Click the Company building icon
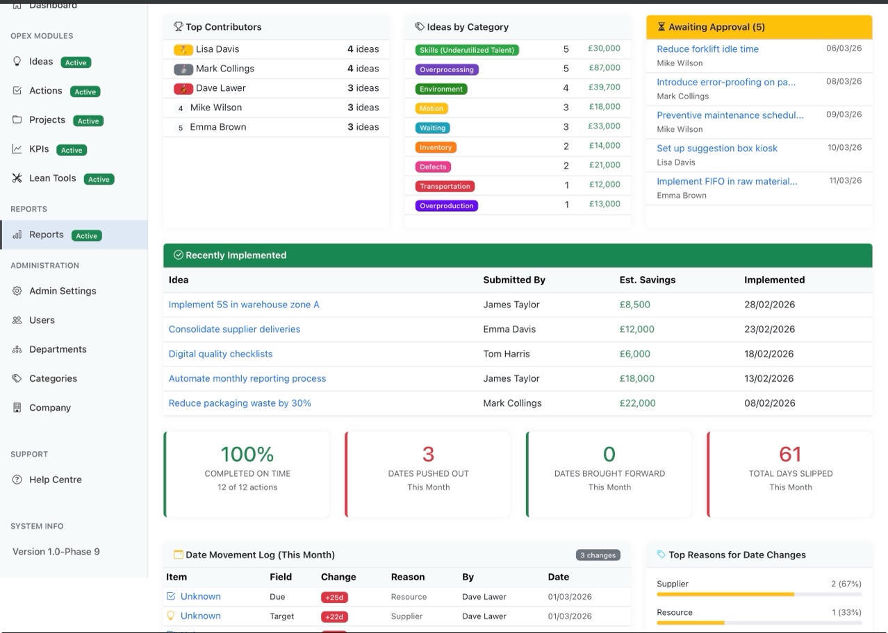The width and height of the screenshot is (888, 633). coord(17,407)
